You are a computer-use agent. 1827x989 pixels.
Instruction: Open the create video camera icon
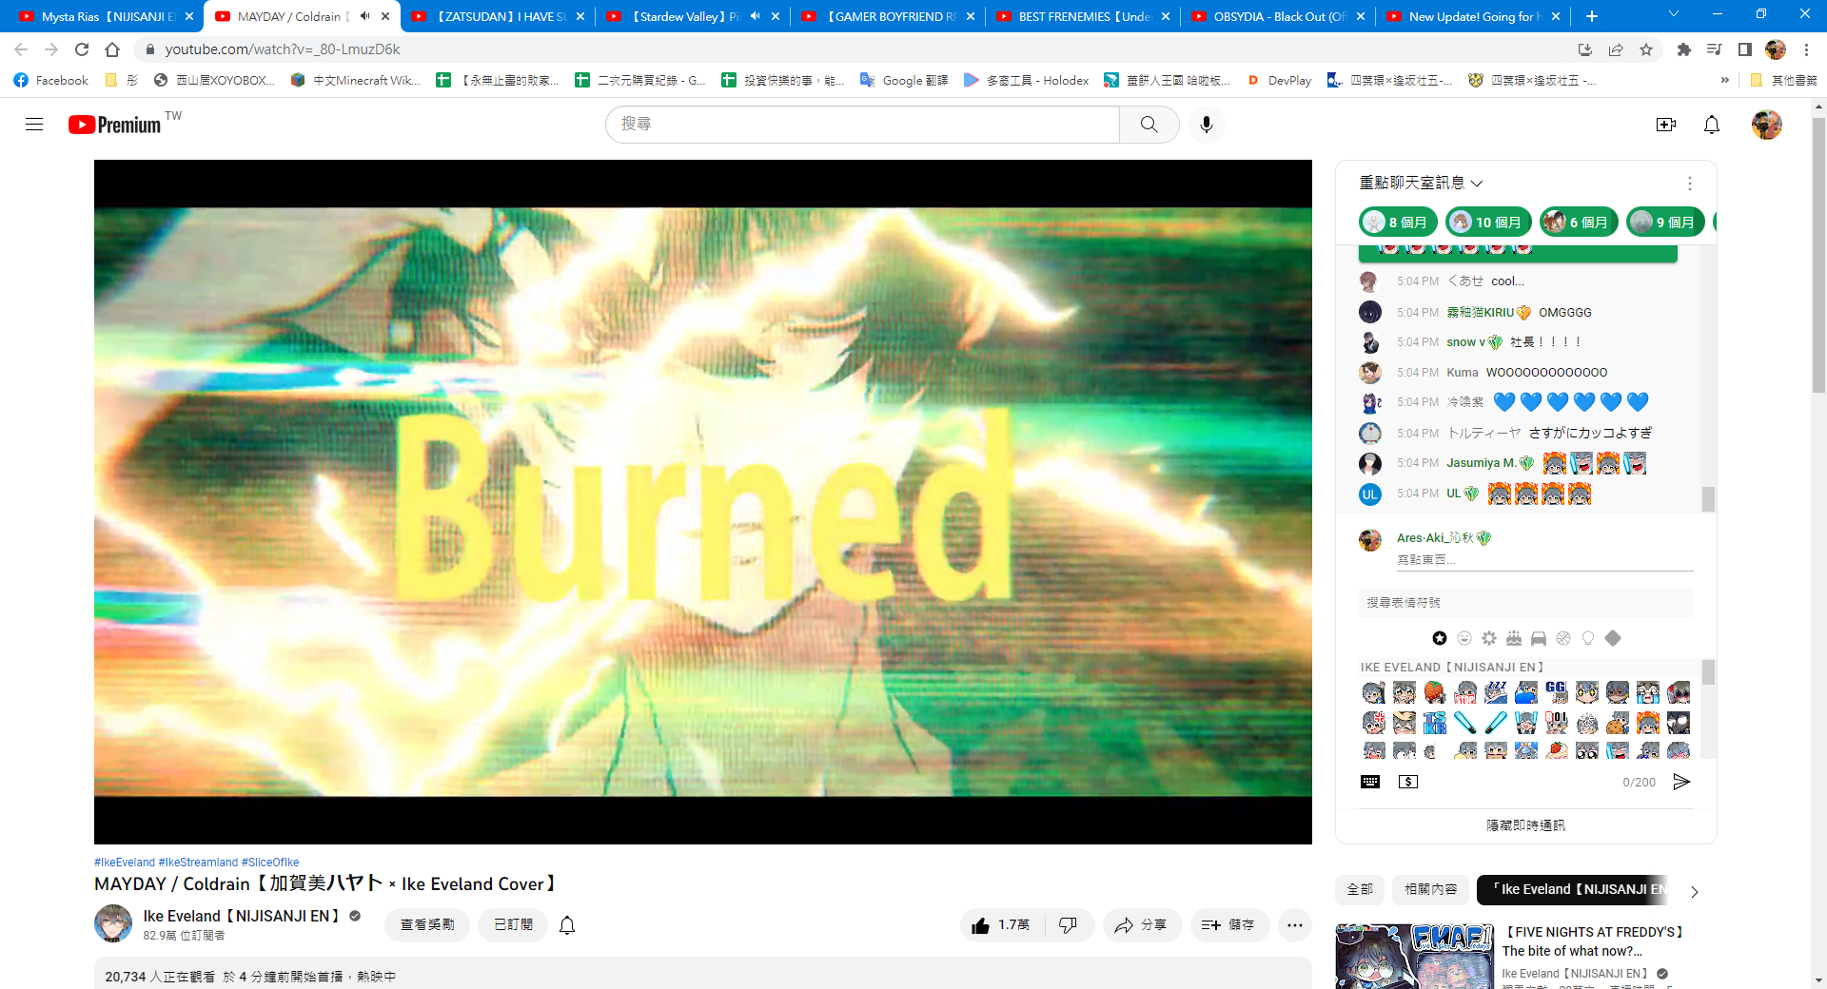click(1665, 125)
